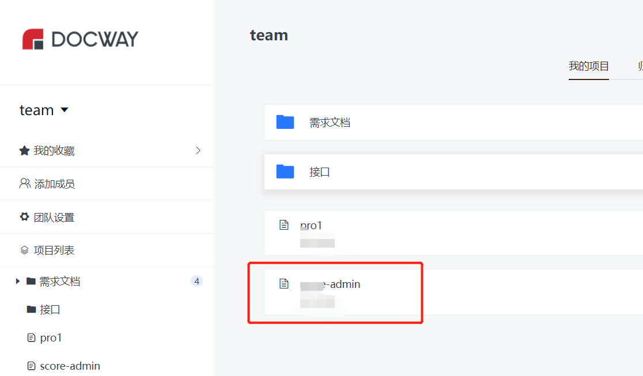Click the star icon beside 我的收藏

[24, 150]
